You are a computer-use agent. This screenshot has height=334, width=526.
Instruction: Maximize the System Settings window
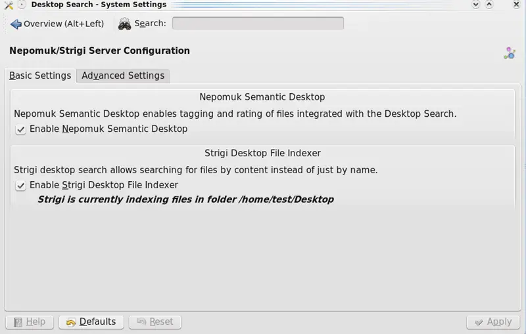[x=489, y=5]
